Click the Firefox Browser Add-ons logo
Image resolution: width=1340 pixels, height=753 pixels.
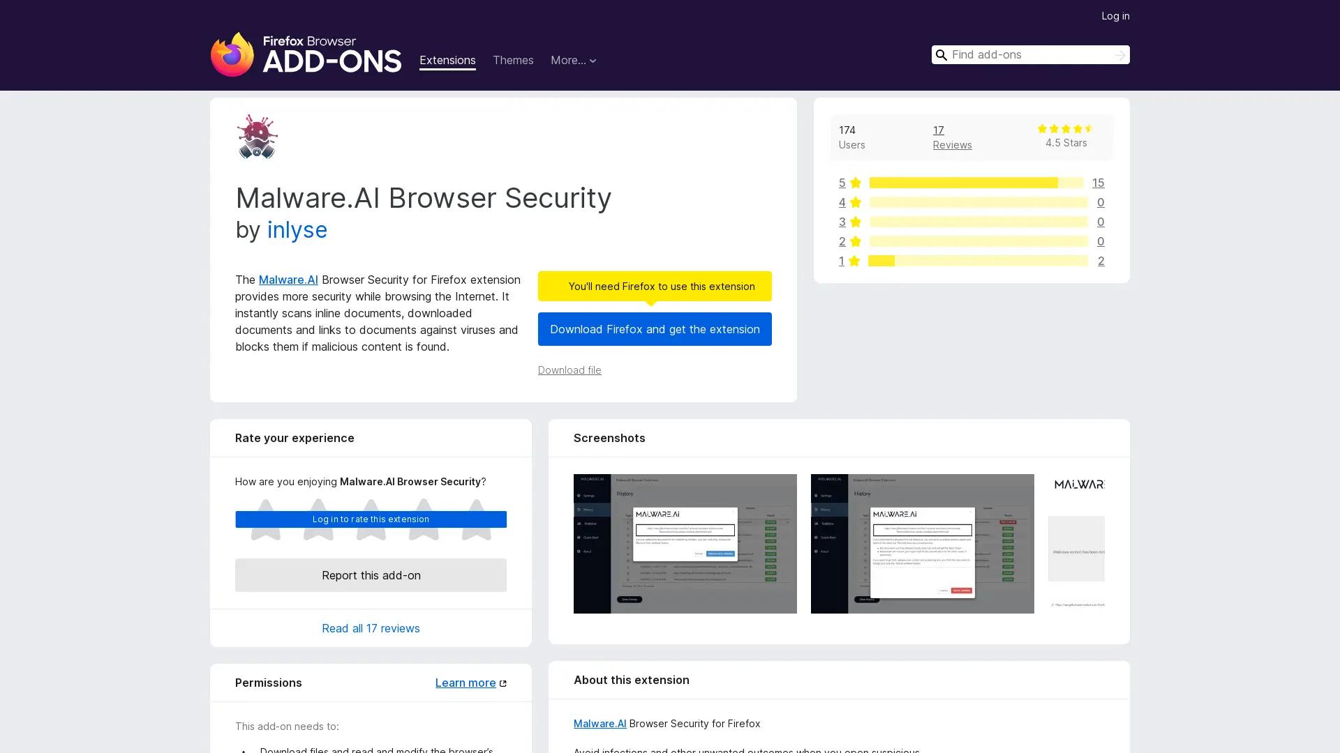(306, 55)
